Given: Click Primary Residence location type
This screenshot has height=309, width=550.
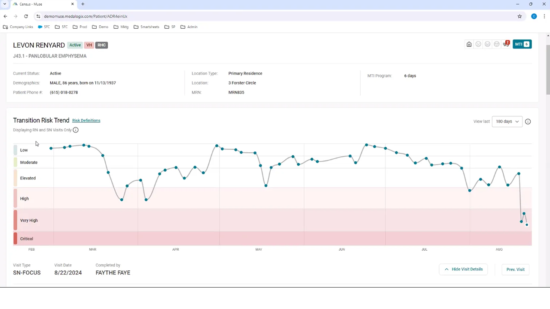Looking at the screenshot, I should (245, 73).
